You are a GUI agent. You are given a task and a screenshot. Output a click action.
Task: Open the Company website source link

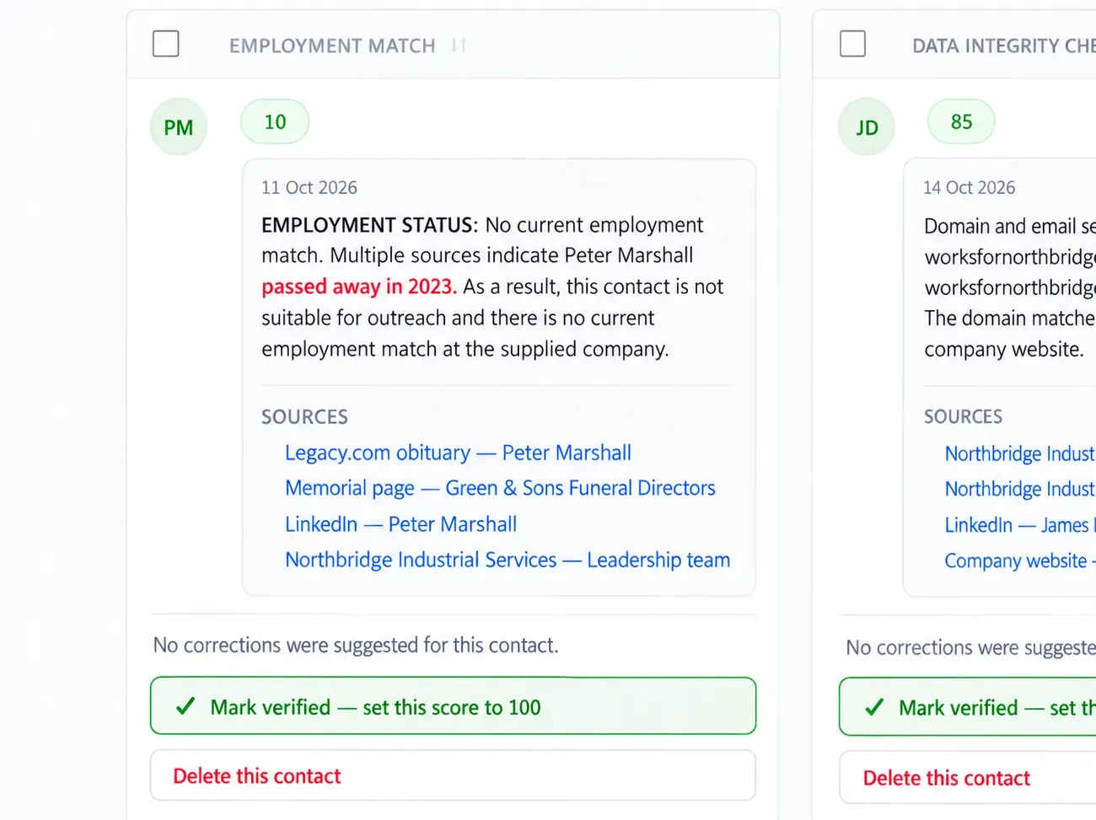pos(1020,560)
